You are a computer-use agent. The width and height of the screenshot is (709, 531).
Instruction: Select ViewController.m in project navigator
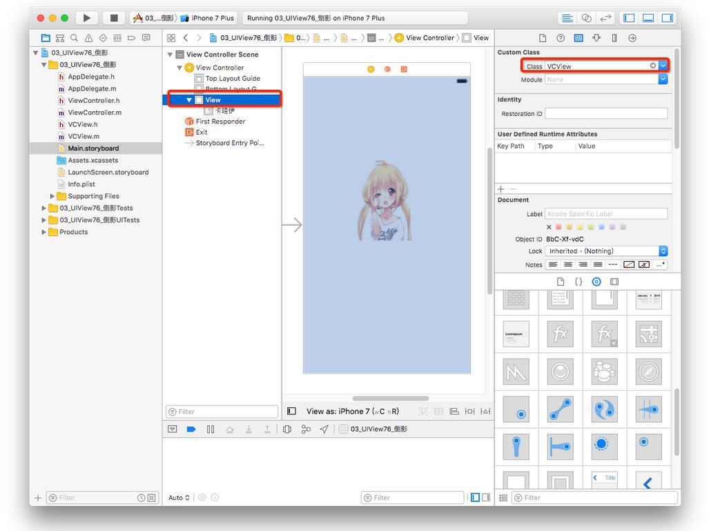coord(95,113)
